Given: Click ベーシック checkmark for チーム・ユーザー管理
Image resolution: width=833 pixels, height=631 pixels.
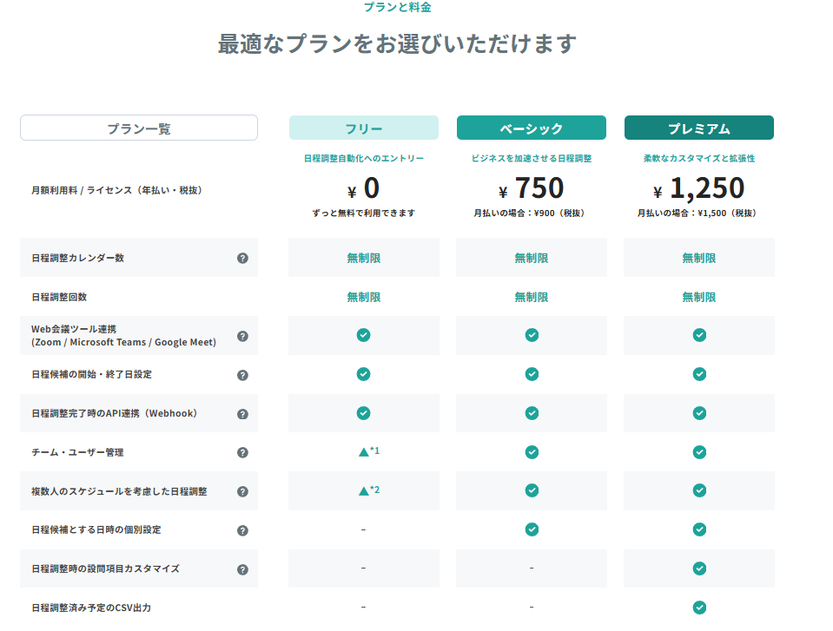Looking at the screenshot, I should (x=531, y=452).
